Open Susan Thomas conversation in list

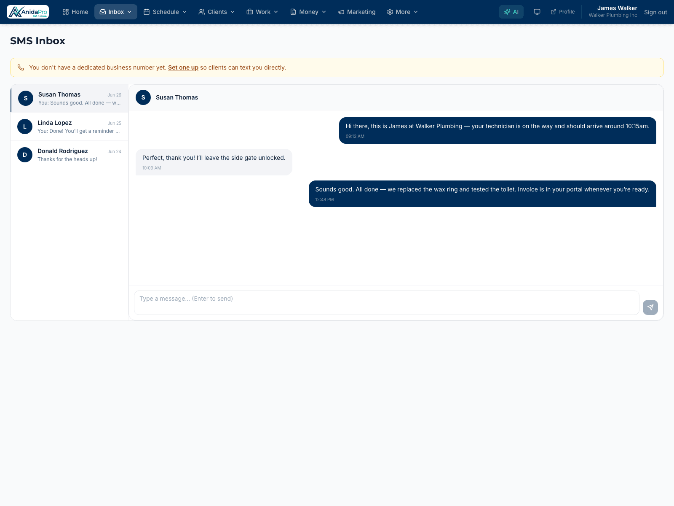(70, 98)
